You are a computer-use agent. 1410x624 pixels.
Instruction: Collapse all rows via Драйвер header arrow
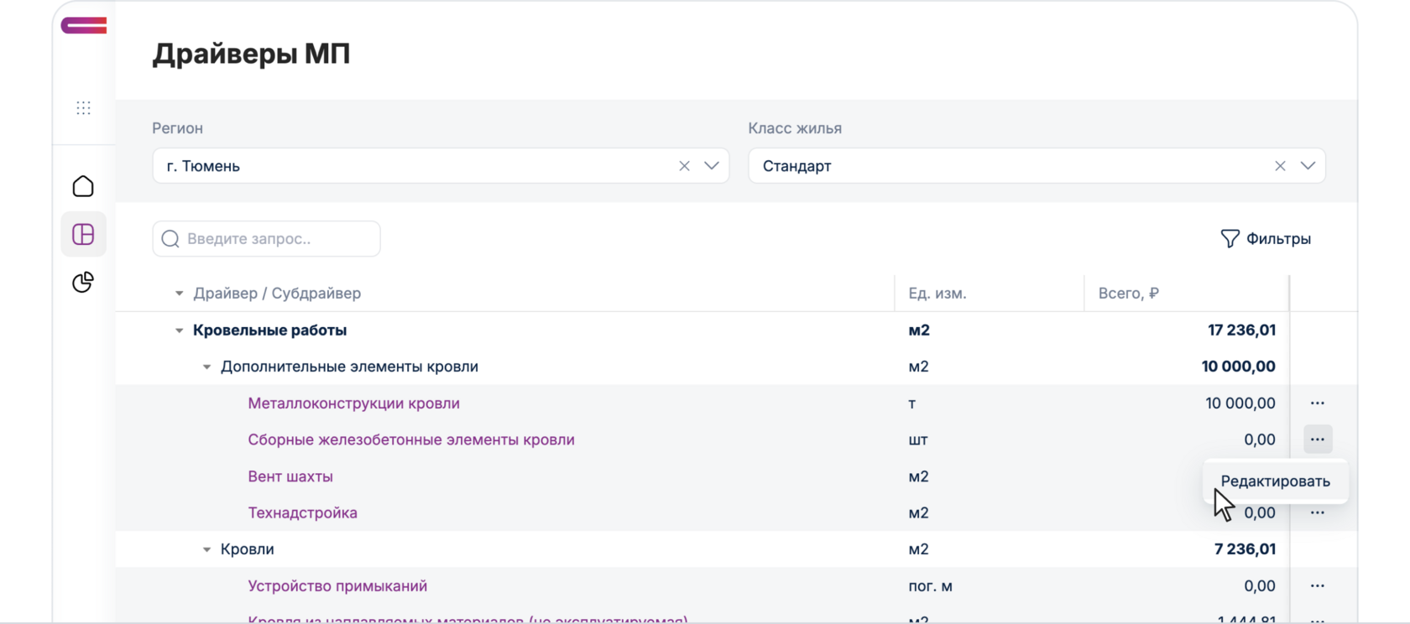[x=179, y=294]
